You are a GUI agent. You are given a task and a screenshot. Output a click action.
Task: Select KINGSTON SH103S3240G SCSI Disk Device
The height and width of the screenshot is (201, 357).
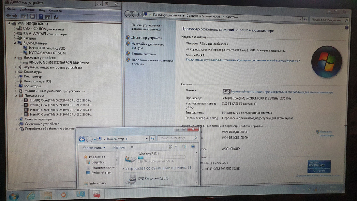pos(59,63)
